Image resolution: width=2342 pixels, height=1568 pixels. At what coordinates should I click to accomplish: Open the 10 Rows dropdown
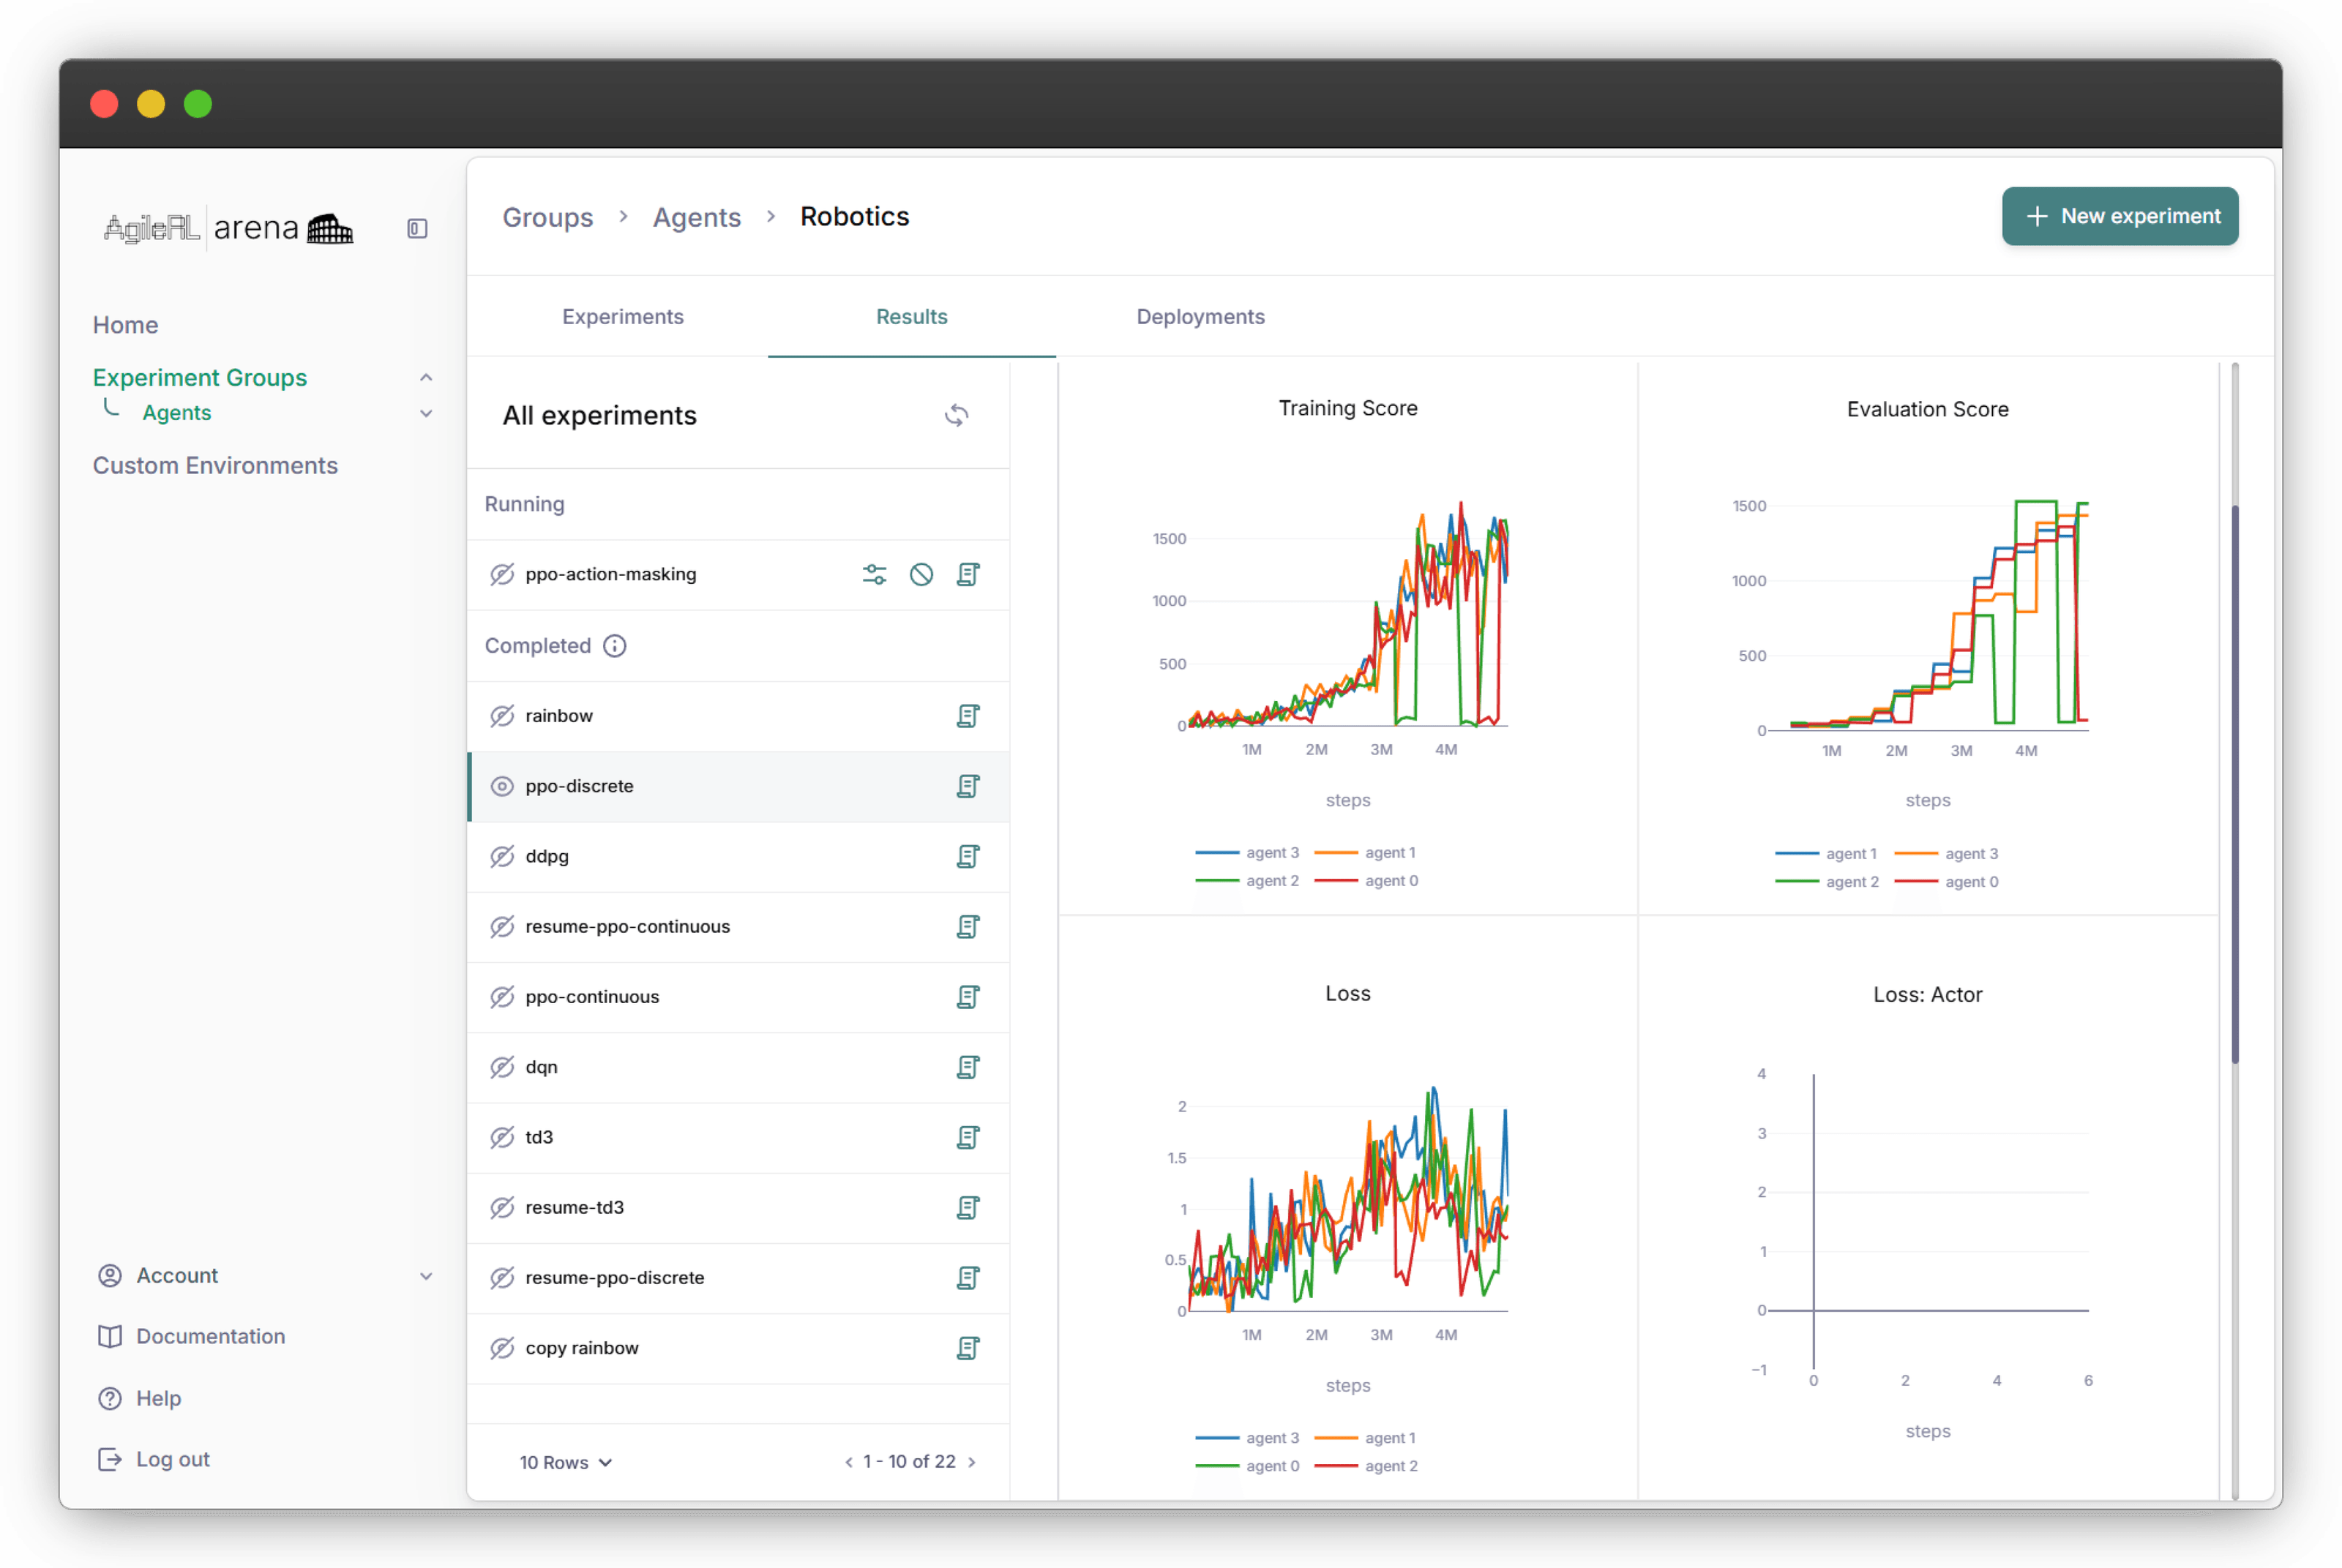(x=565, y=1462)
